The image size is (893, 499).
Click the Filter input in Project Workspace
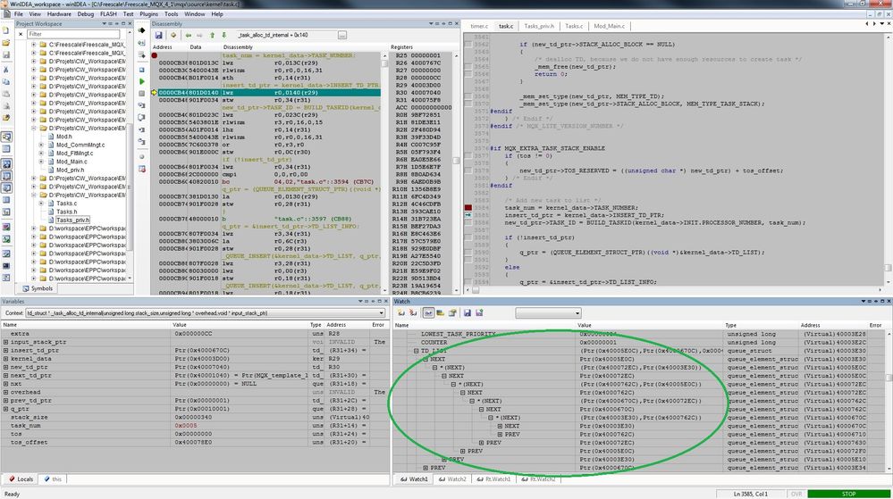click(73, 34)
